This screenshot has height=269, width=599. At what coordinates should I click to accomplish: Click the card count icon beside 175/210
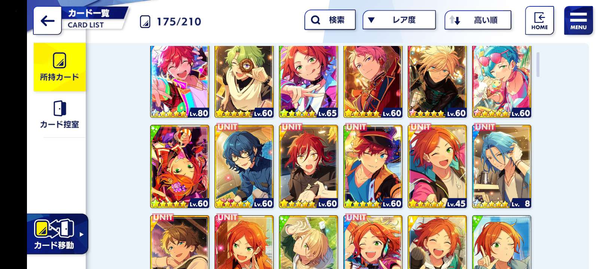145,22
